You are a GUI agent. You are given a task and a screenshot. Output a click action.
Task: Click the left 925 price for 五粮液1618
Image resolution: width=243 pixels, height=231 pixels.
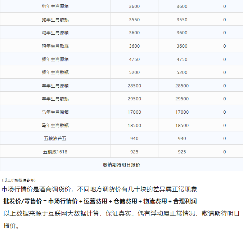(x=134, y=152)
